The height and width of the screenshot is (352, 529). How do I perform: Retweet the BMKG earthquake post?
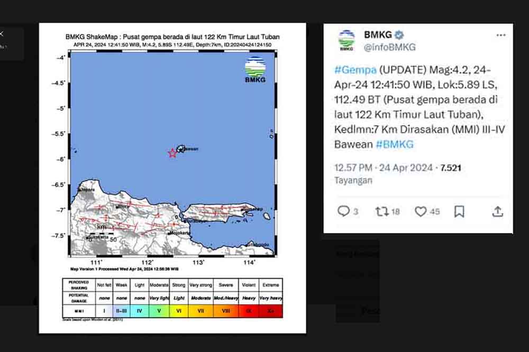coord(382,211)
